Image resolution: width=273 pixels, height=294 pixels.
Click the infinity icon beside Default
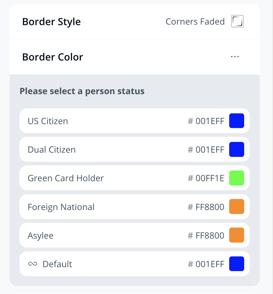[x=33, y=264]
